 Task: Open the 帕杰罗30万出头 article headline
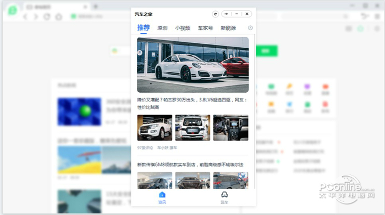point(193,103)
